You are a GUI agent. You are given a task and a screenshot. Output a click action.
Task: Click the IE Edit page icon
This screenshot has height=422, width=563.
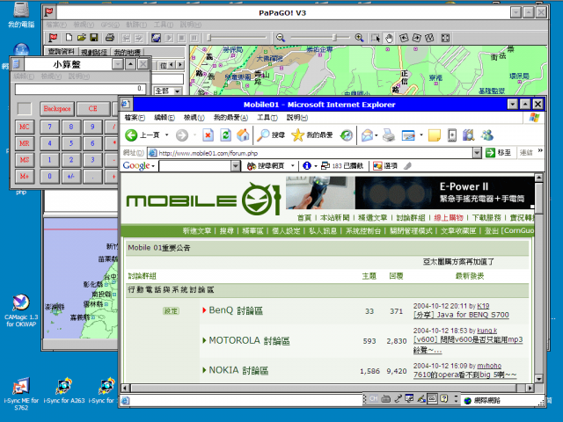point(408,135)
